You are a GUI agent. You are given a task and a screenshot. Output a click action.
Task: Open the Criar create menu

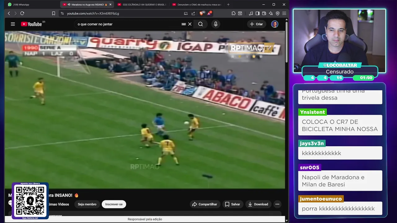(x=256, y=24)
